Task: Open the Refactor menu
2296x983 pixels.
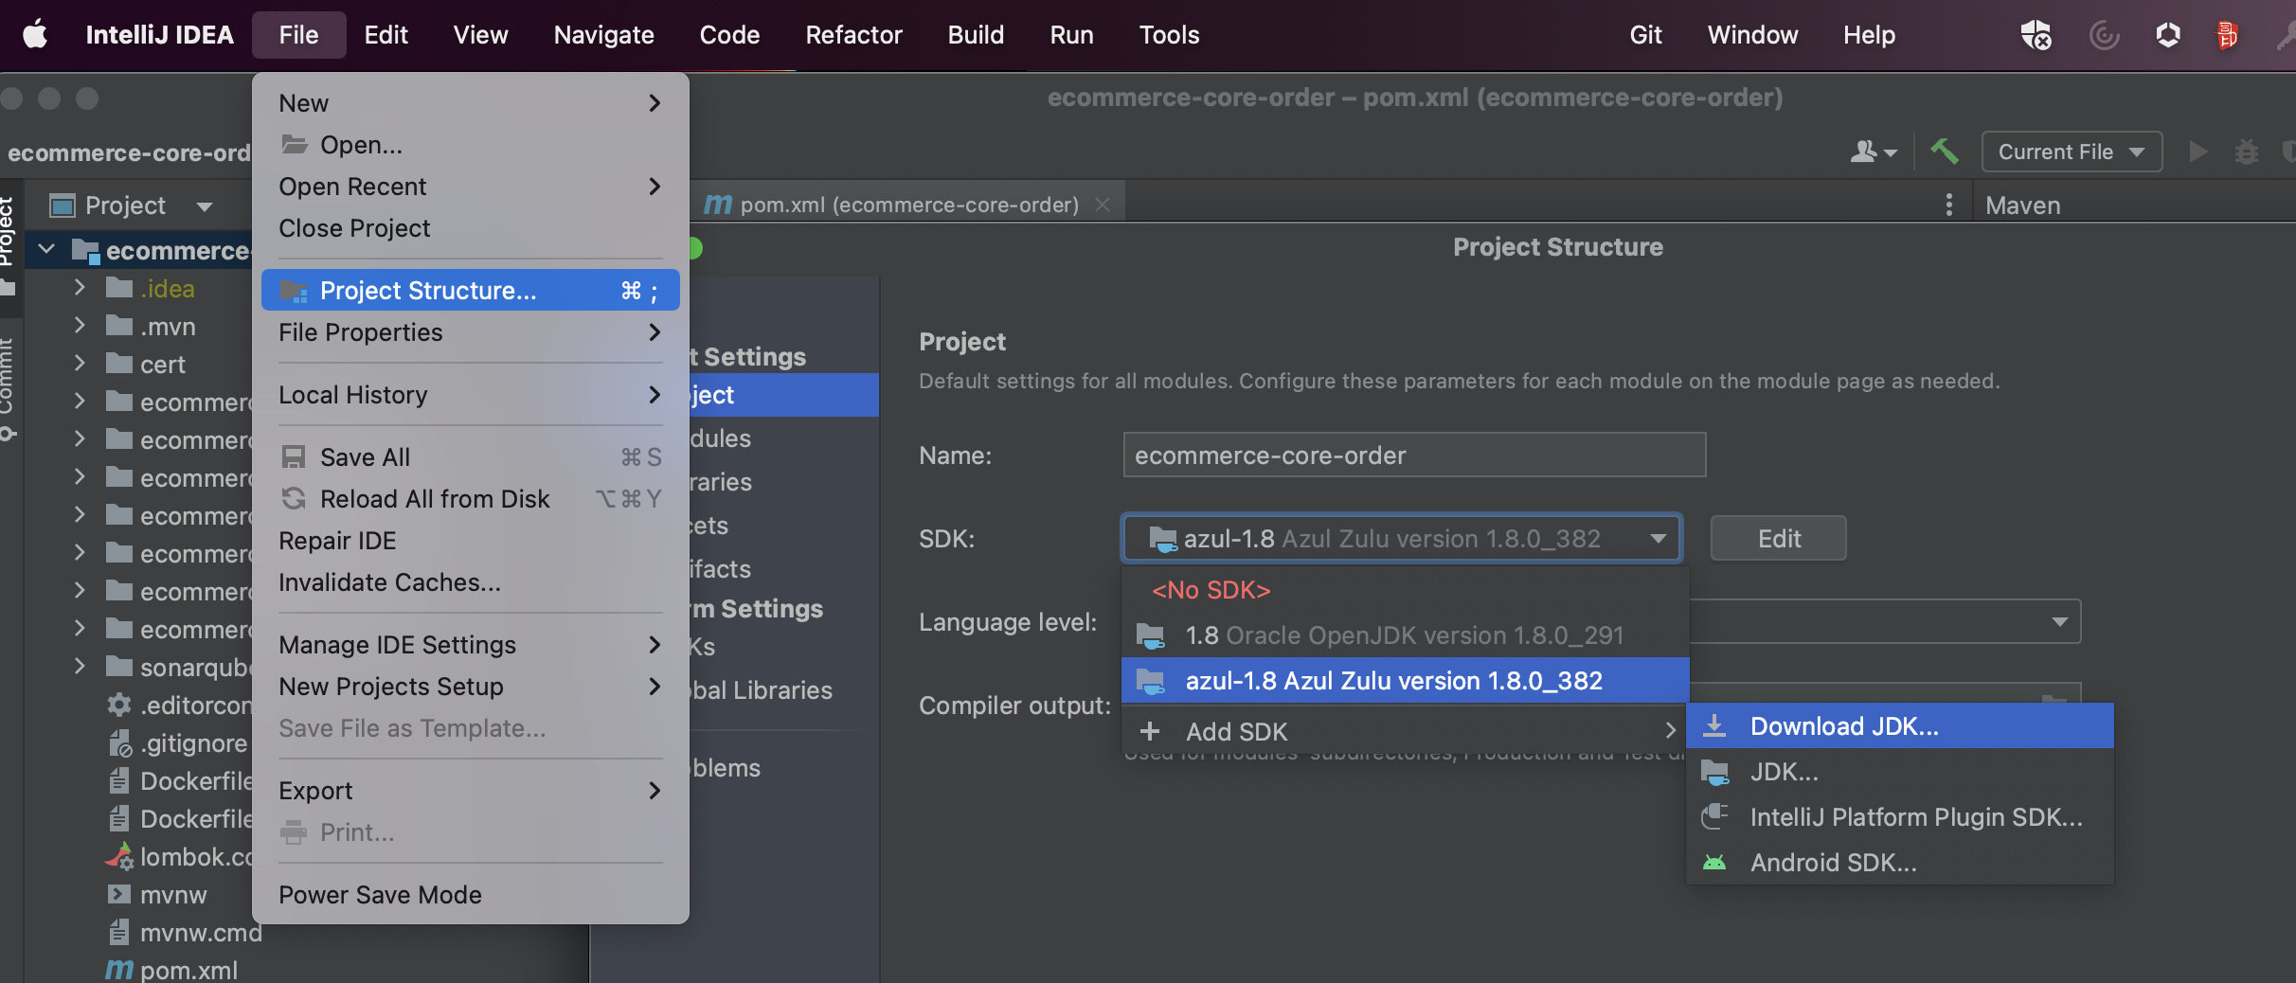Action: click(853, 35)
